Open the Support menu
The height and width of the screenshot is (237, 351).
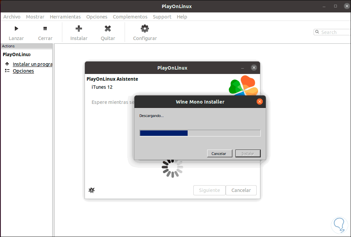click(x=162, y=17)
